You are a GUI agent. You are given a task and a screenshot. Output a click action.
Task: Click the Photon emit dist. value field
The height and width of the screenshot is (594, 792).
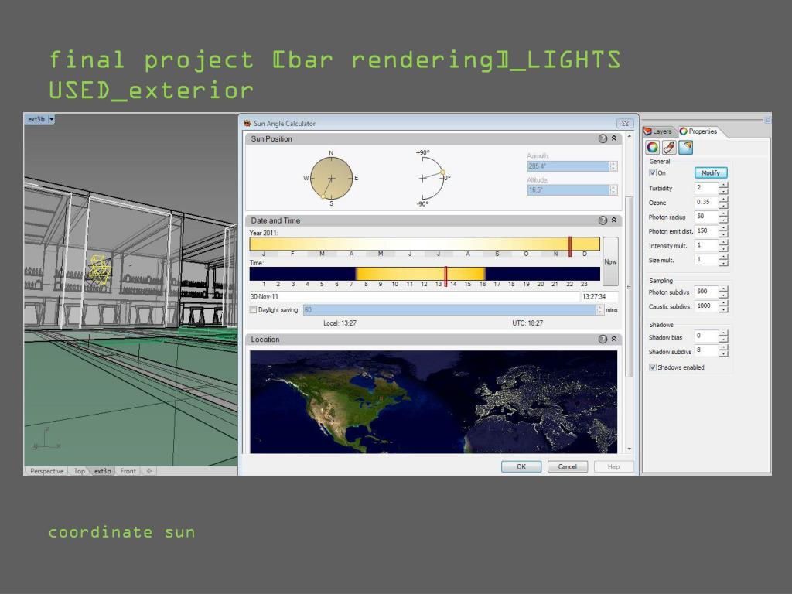tap(706, 230)
